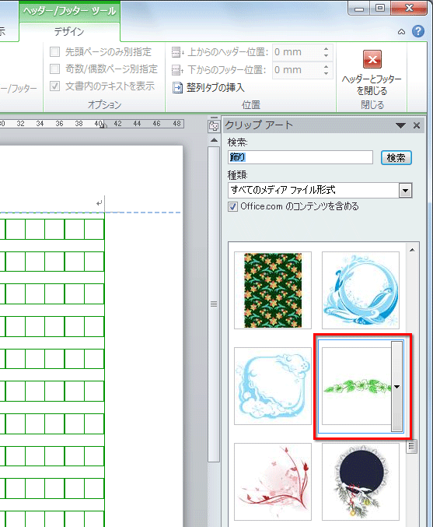Click clip art results scroll up arrow
The width and height of the screenshot is (433, 527).
coord(412,250)
